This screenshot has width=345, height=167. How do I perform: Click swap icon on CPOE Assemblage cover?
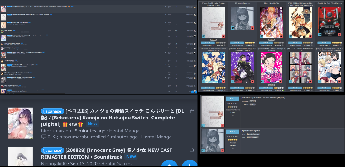(291, 36)
